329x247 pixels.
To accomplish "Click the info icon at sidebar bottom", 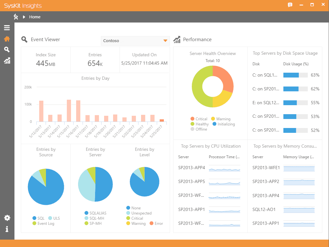I will [x=7, y=229].
